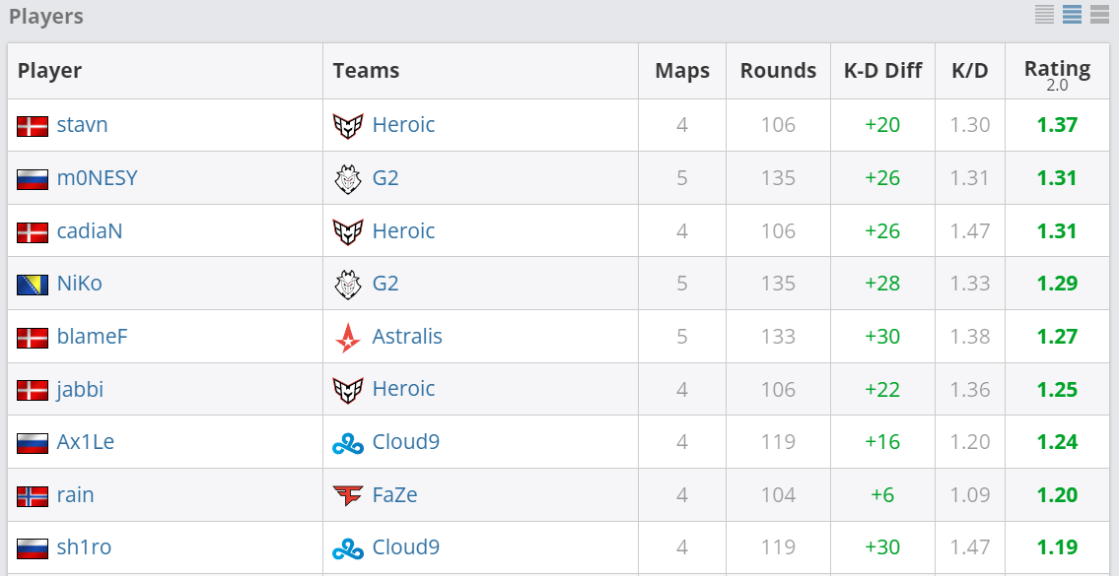This screenshot has height=576, width=1119.
Task: Open Cloud9's team page from sh1ro's row
Action: [x=404, y=546]
